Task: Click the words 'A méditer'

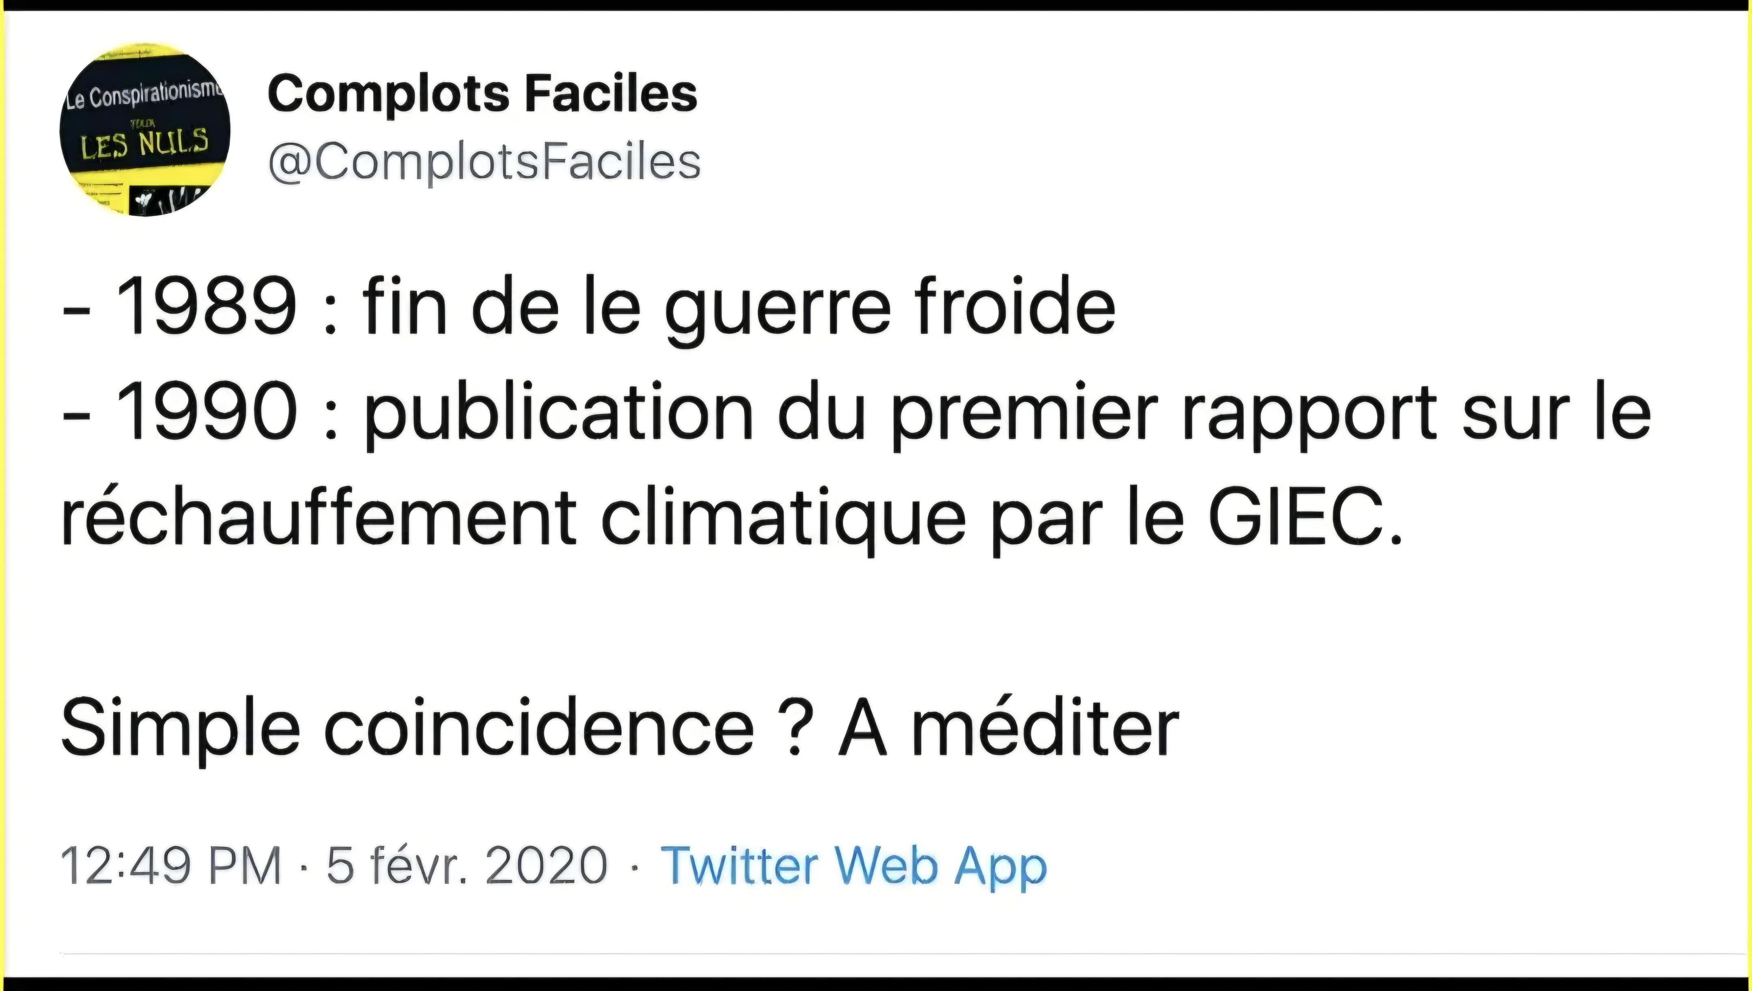Action: click(x=1008, y=728)
